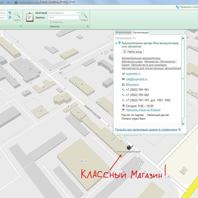The image size is (198, 198).
Task: Click Очистить in the Заметки group
Action: [56, 22]
